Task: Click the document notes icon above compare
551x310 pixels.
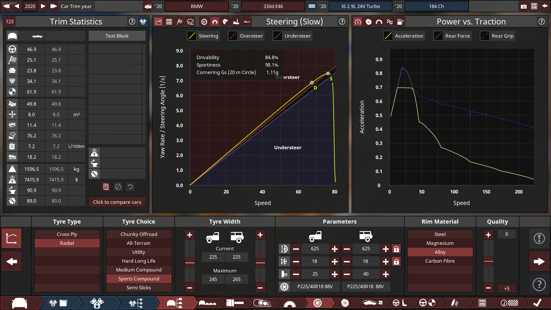Action: tap(106, 187)
